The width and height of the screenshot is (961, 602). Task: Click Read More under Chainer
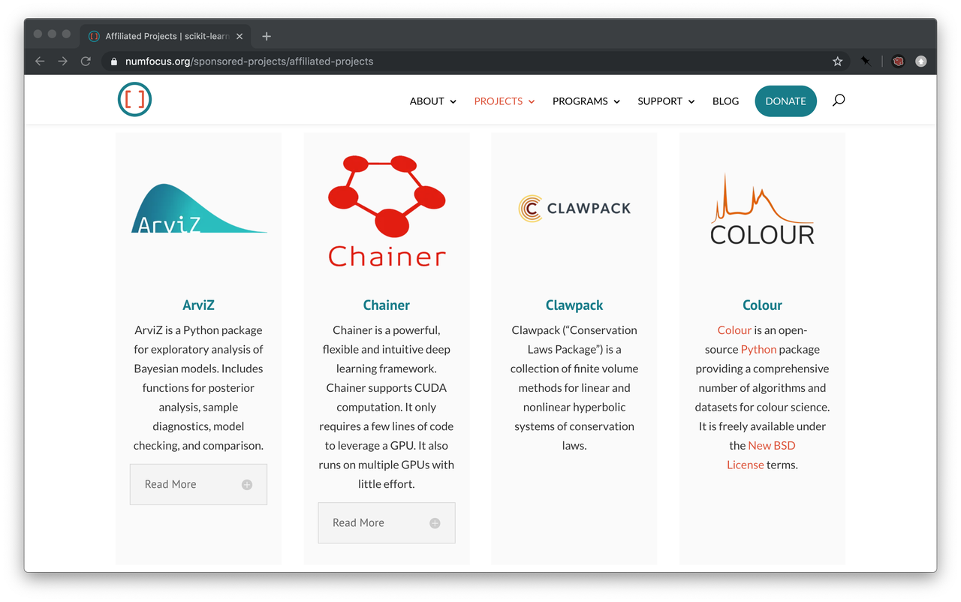(x=387, y=522)
